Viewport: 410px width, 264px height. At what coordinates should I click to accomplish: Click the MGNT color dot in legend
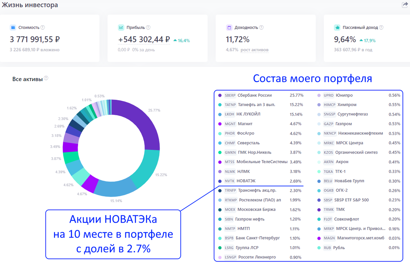pos(220,124)
